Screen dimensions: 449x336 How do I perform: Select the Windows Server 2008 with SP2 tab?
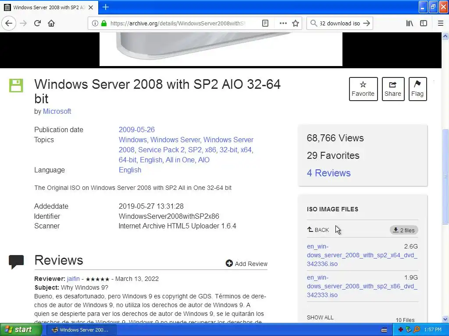tap(49, 7)
